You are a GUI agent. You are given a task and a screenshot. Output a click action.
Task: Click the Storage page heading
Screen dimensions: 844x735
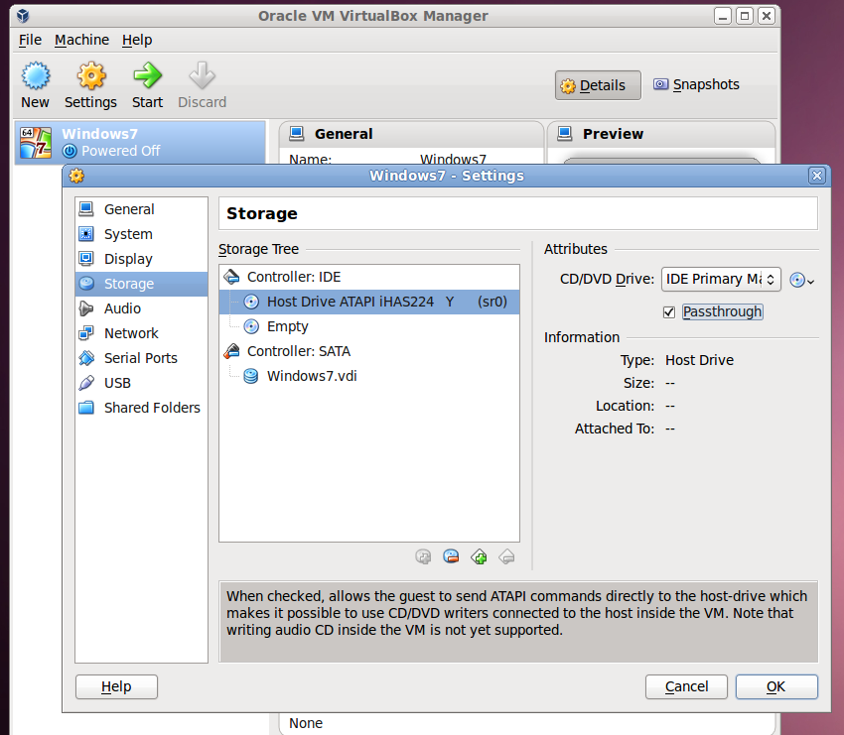(x=261, y=213)
